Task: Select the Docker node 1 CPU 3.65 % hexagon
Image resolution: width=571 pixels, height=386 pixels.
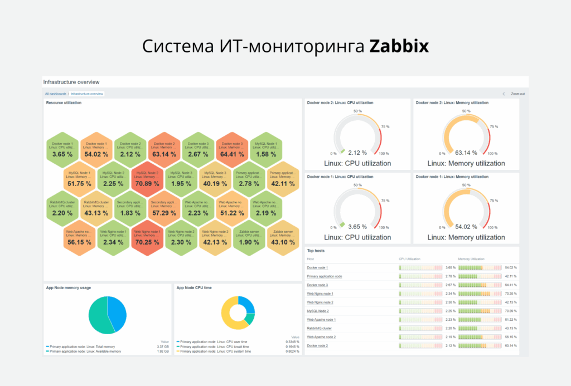Action: (x=62, y=150)
